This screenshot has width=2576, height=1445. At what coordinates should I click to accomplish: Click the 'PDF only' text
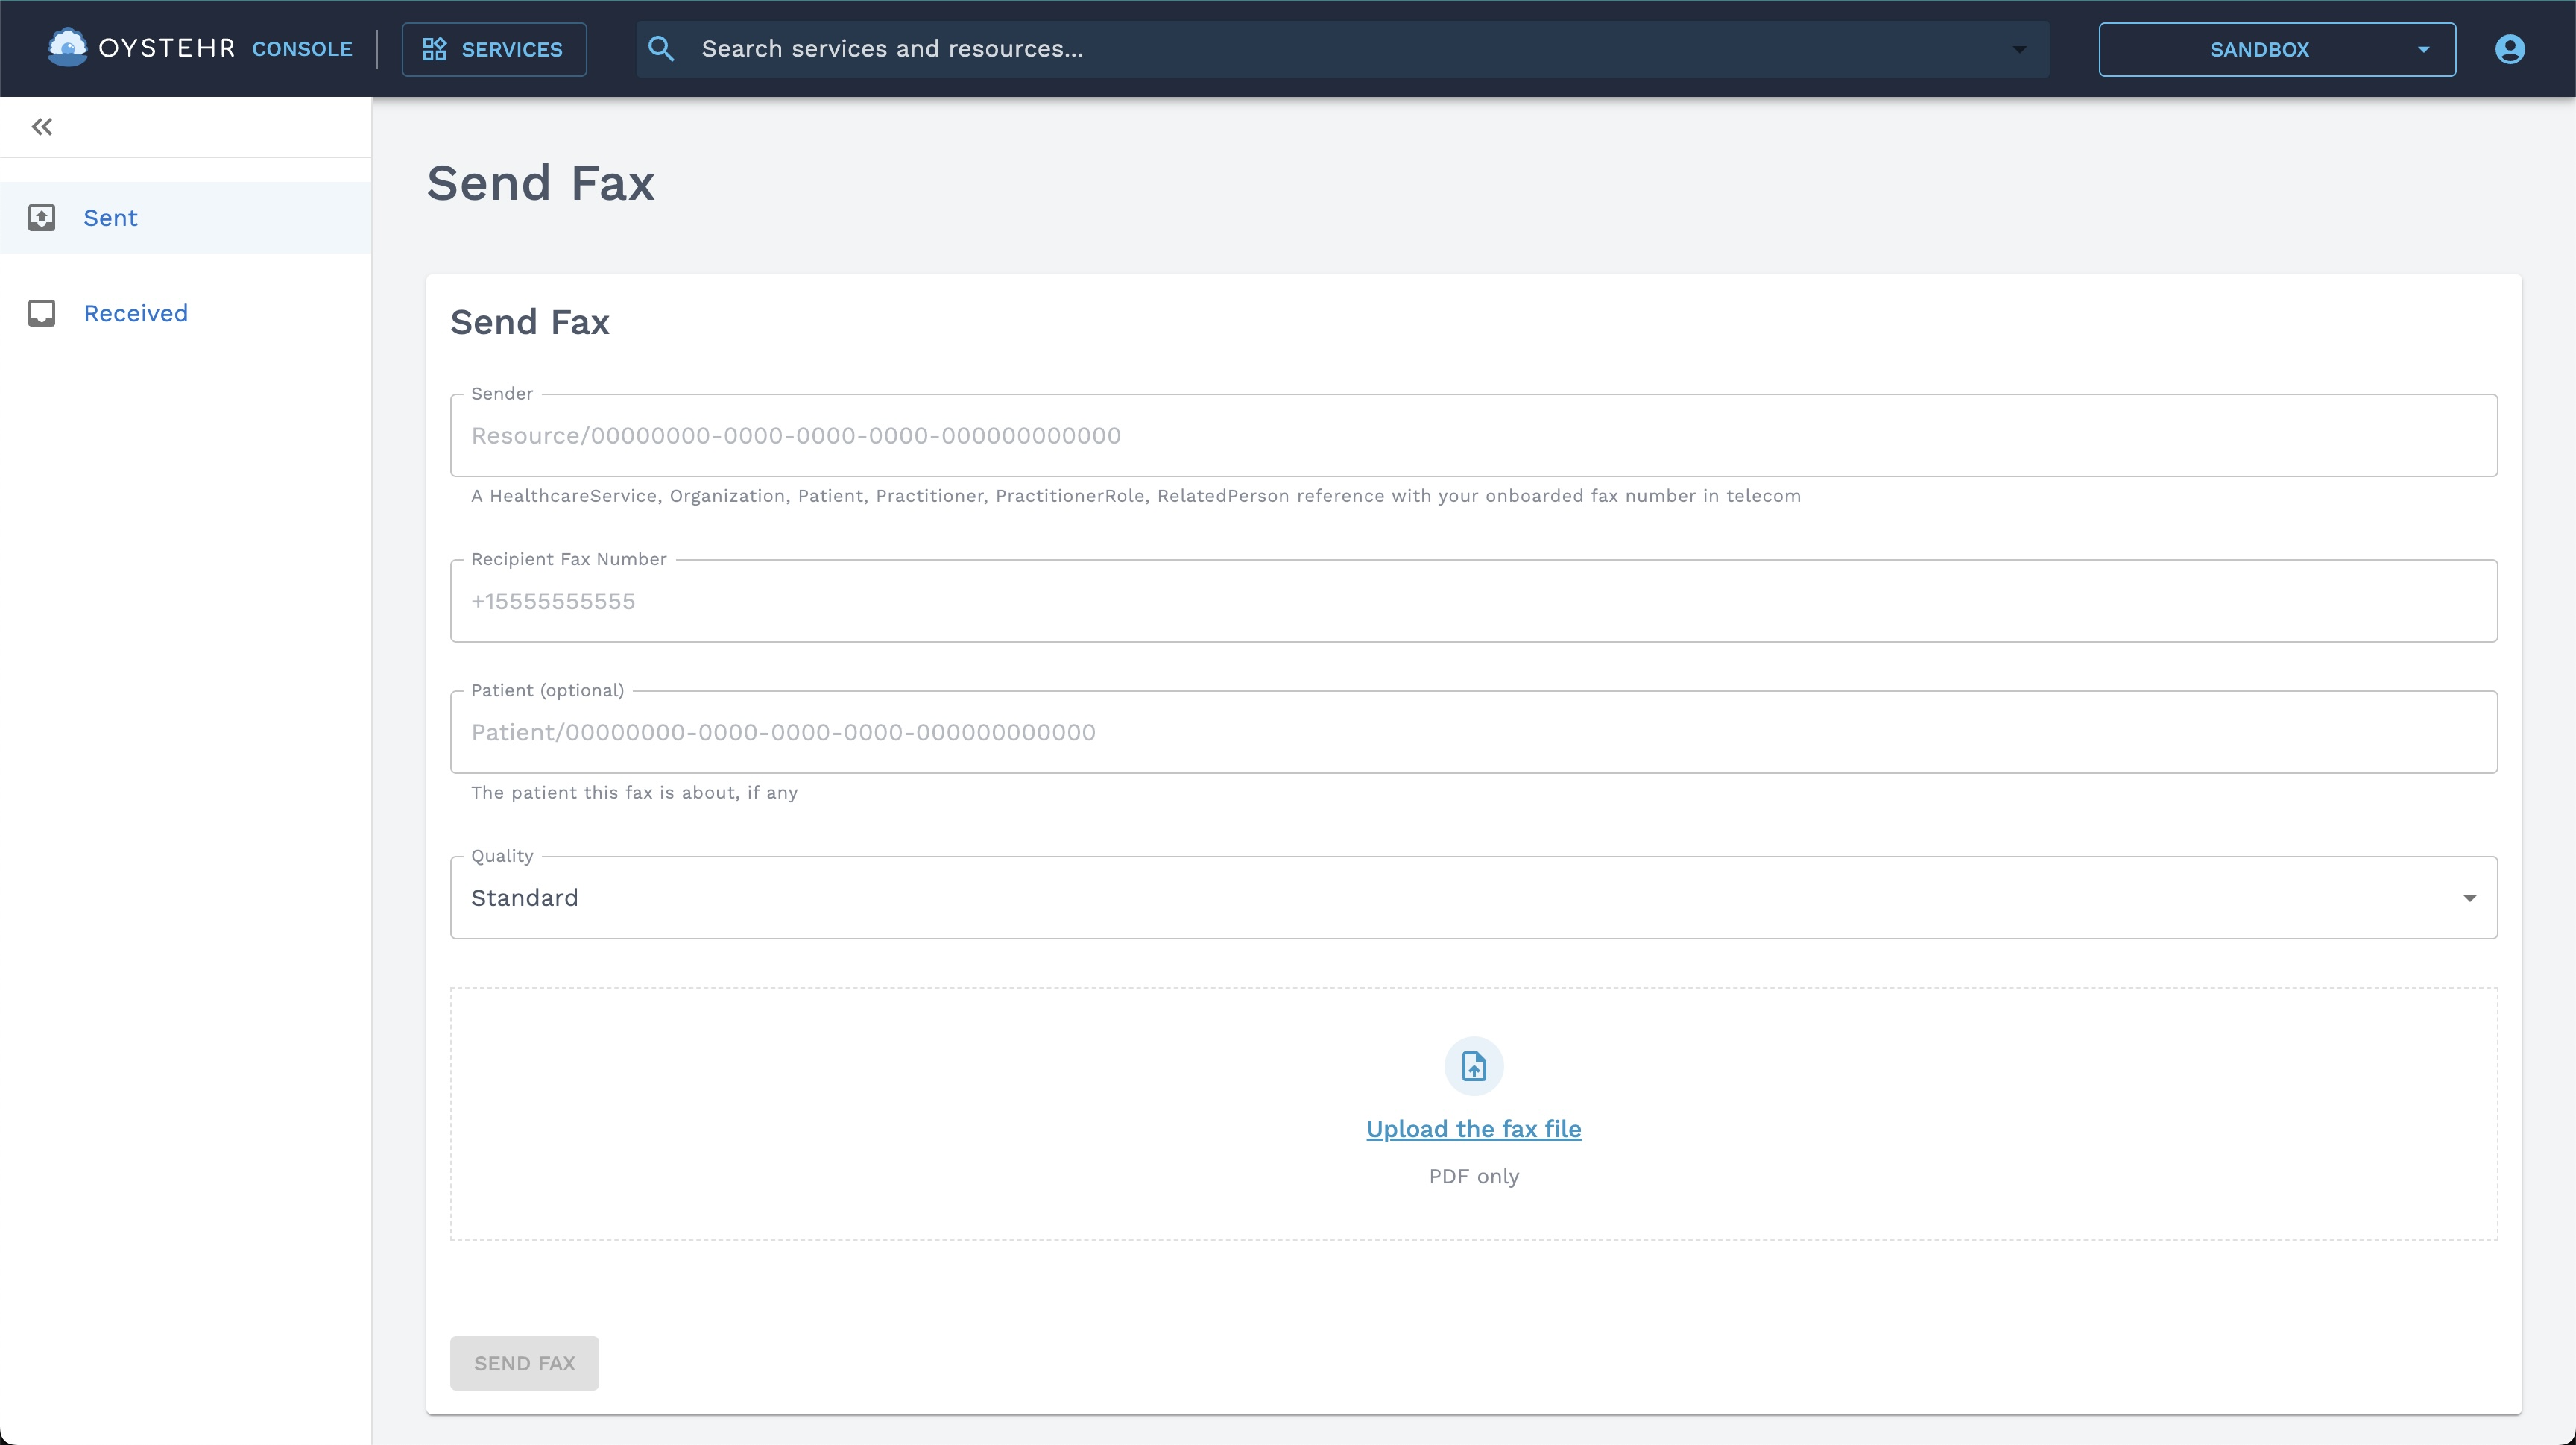pos(1474,1176)
